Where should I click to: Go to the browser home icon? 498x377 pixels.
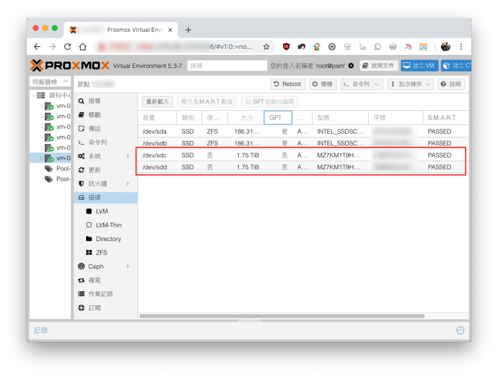[83, 47]
